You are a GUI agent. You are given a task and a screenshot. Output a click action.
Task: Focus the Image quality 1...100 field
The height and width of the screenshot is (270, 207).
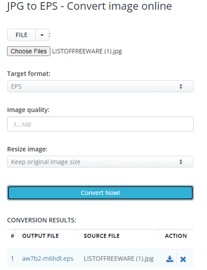coord(100,124)
